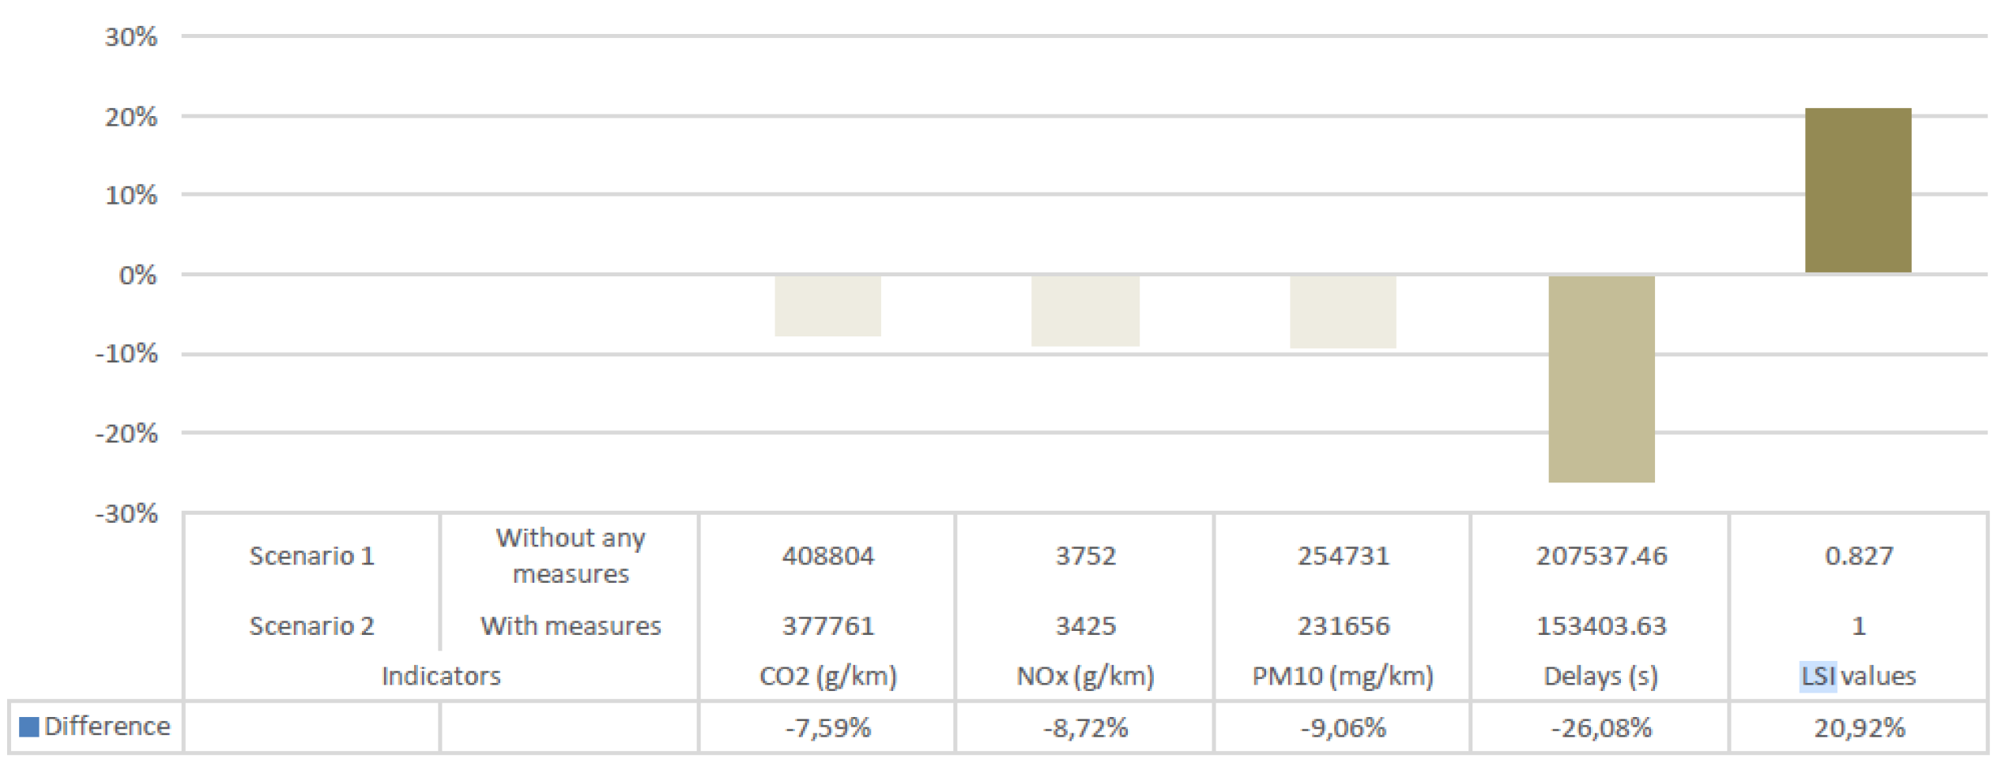The image size is (2009, 777).
Task: Click the -26,08% difference value
Action: pyautogui.click(x=1601, y=727)
